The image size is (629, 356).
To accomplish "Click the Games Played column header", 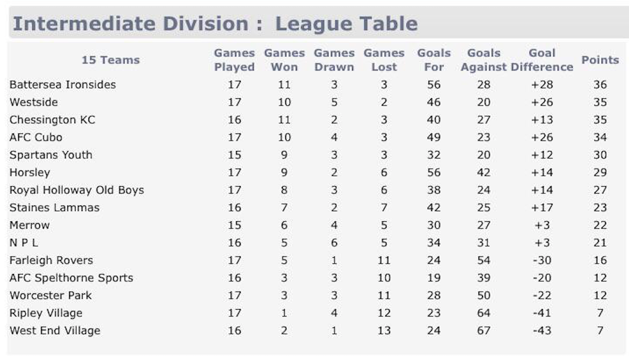I will (x=234, y=60).
